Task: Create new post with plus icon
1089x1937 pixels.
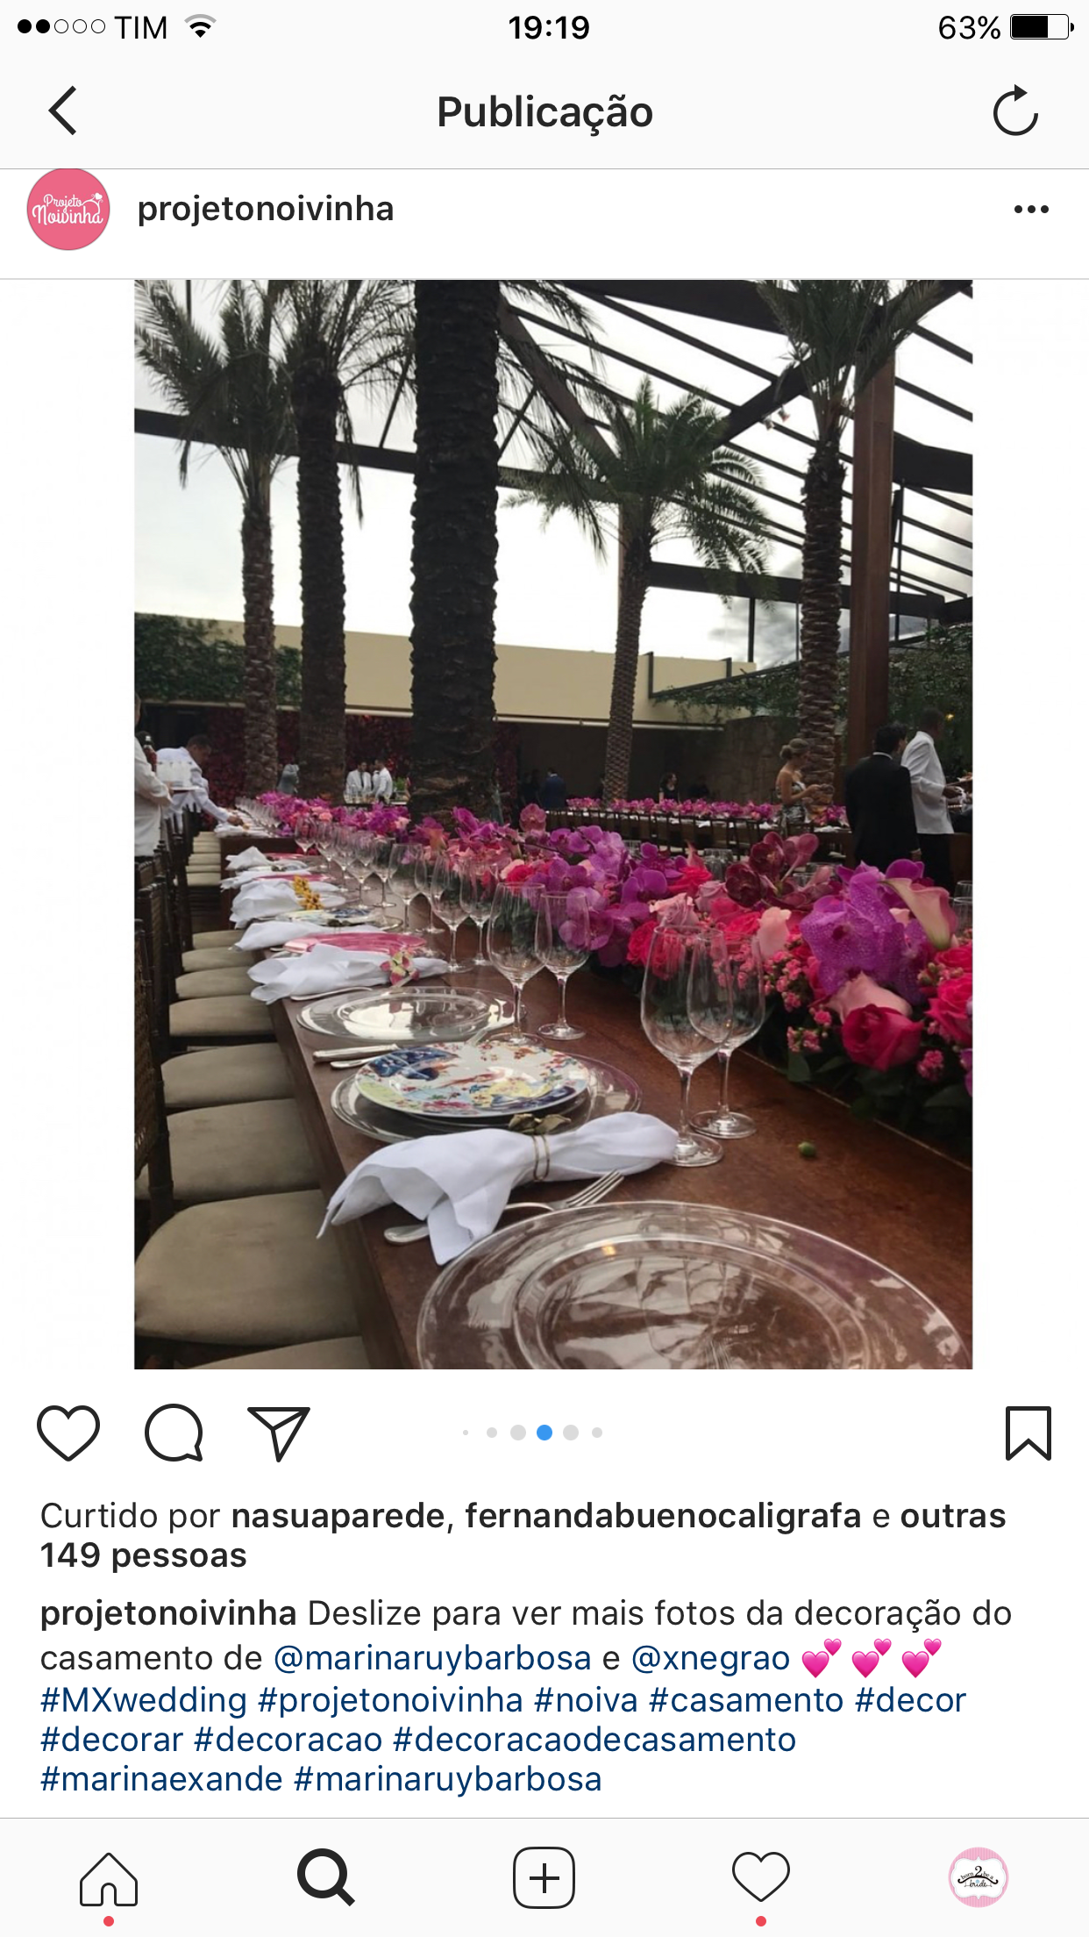Action: (x=544, y=1877)
